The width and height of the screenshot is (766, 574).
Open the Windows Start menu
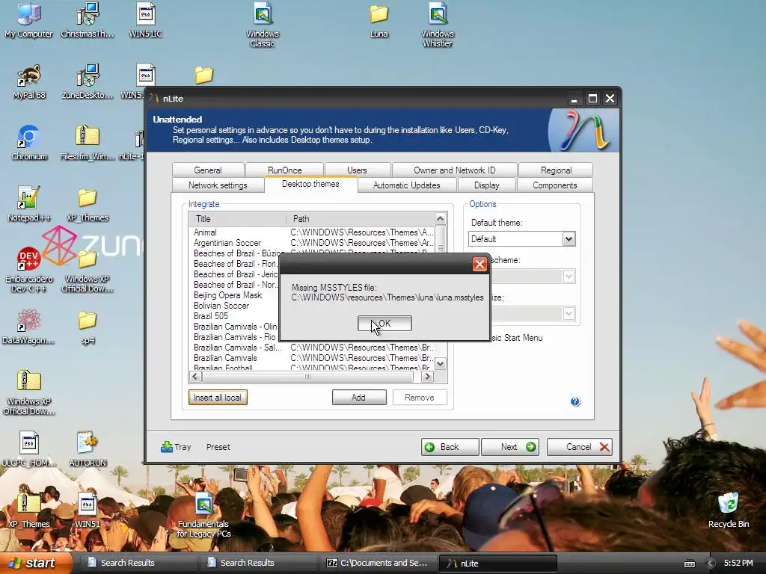[35, 563]
